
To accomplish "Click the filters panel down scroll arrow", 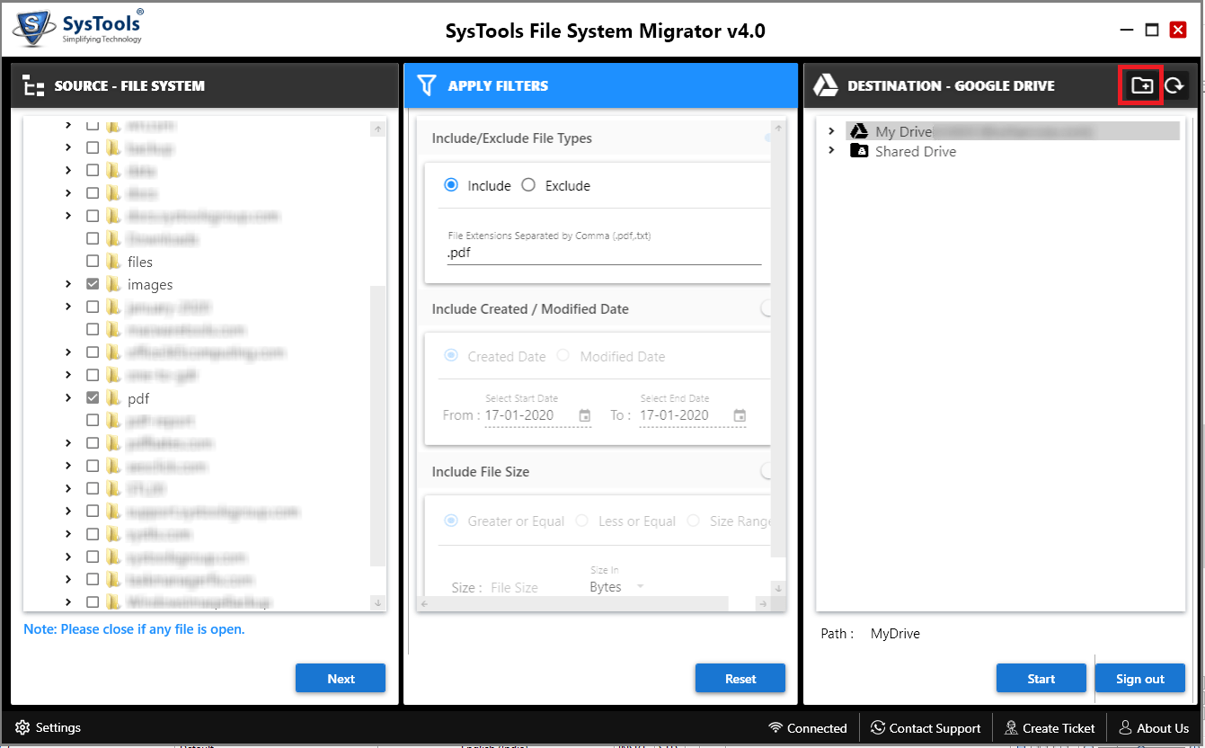I will 778,588.
